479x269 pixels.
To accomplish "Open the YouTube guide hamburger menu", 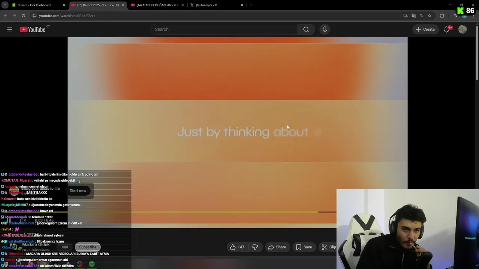I will [x=10, y=30].
